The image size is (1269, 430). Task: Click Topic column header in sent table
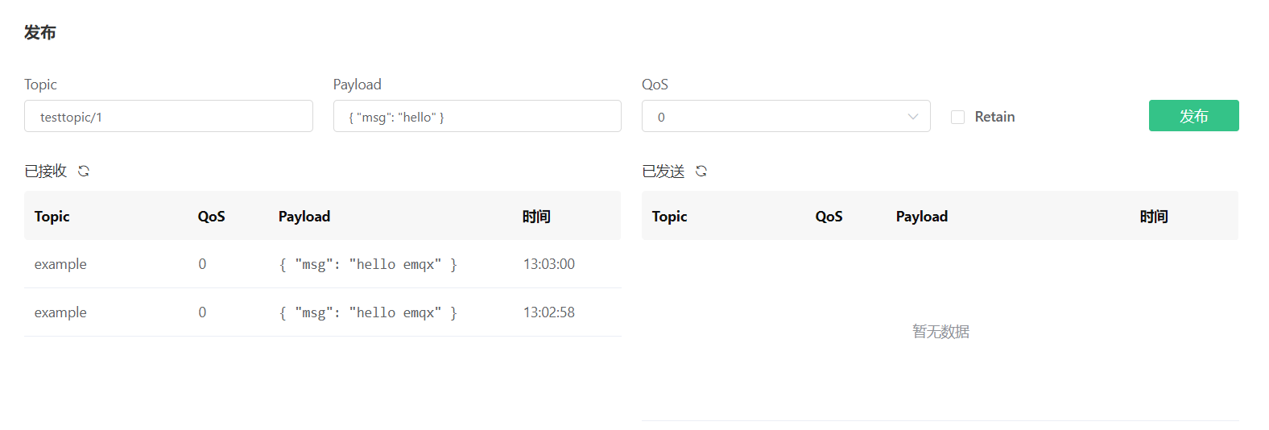(x=670, y=217)
